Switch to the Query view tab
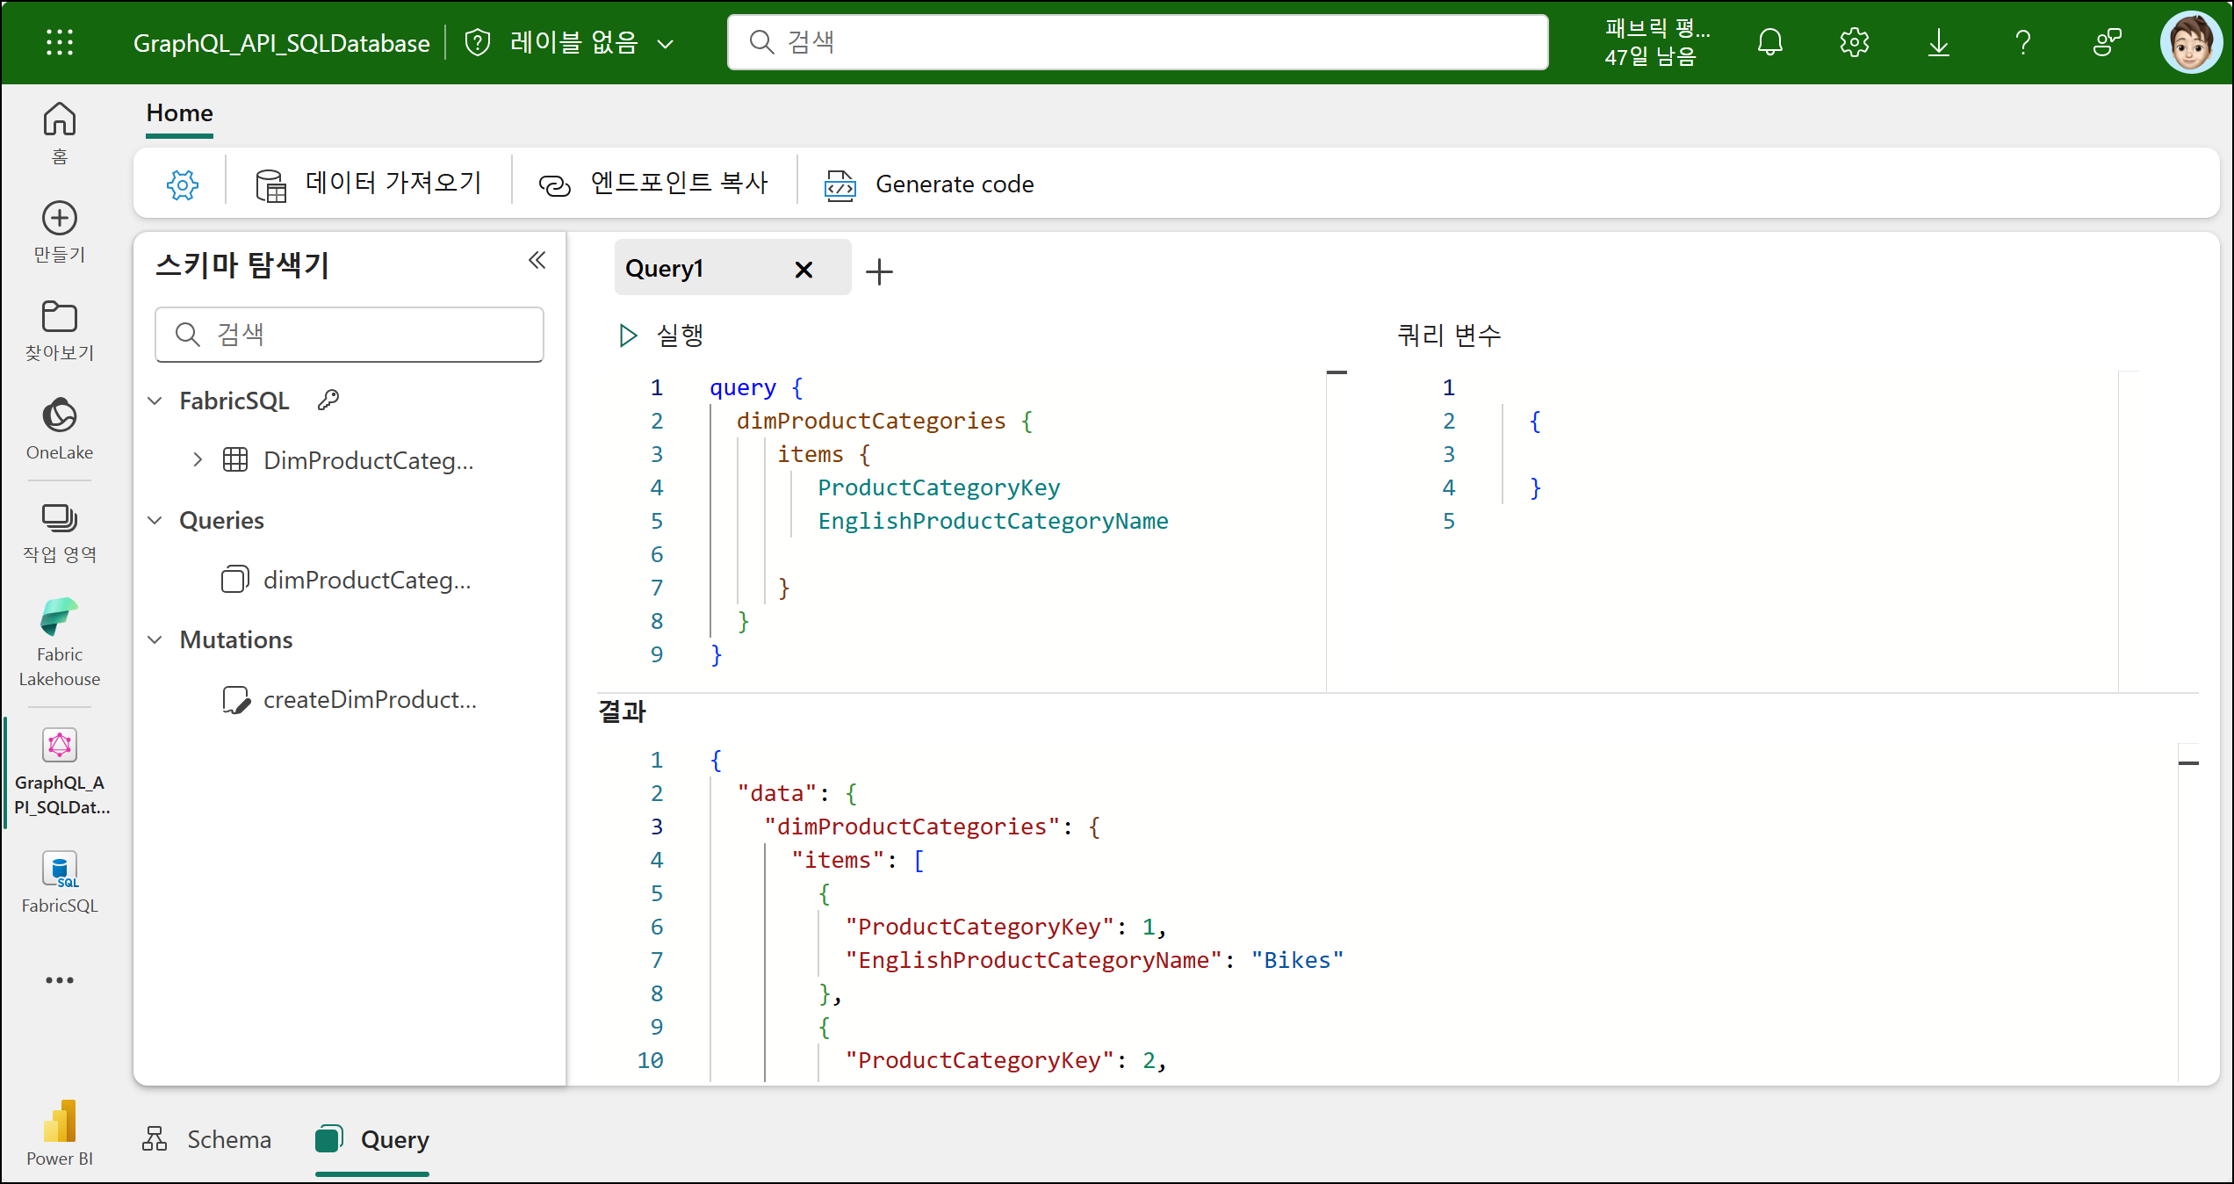The height and width of the screenshot is (1184, 2234). click(x=373, y=1139)
